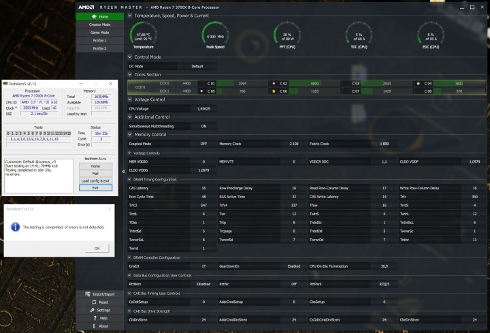Collapse the Control Mode section
The image size is (490, 333).
130,57
